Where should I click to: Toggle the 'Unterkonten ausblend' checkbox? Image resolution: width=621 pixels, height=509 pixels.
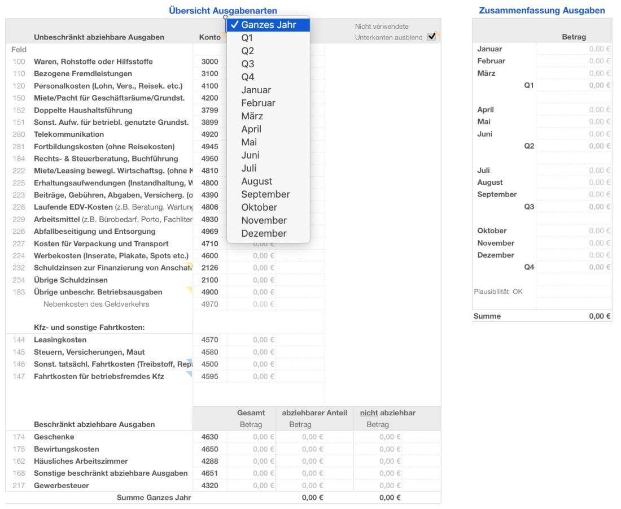pyautogui.click(x=432, y=37)
